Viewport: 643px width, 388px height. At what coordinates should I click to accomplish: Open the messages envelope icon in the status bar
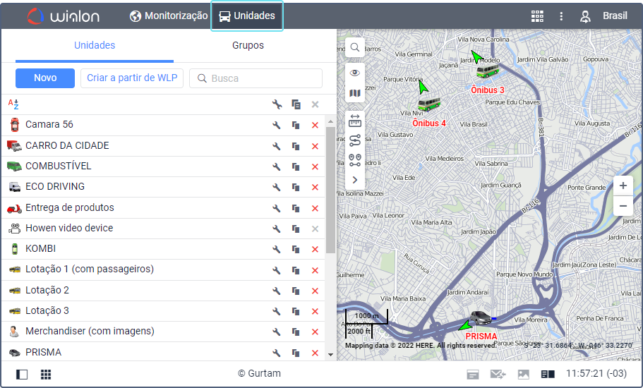tap(498, 374)
